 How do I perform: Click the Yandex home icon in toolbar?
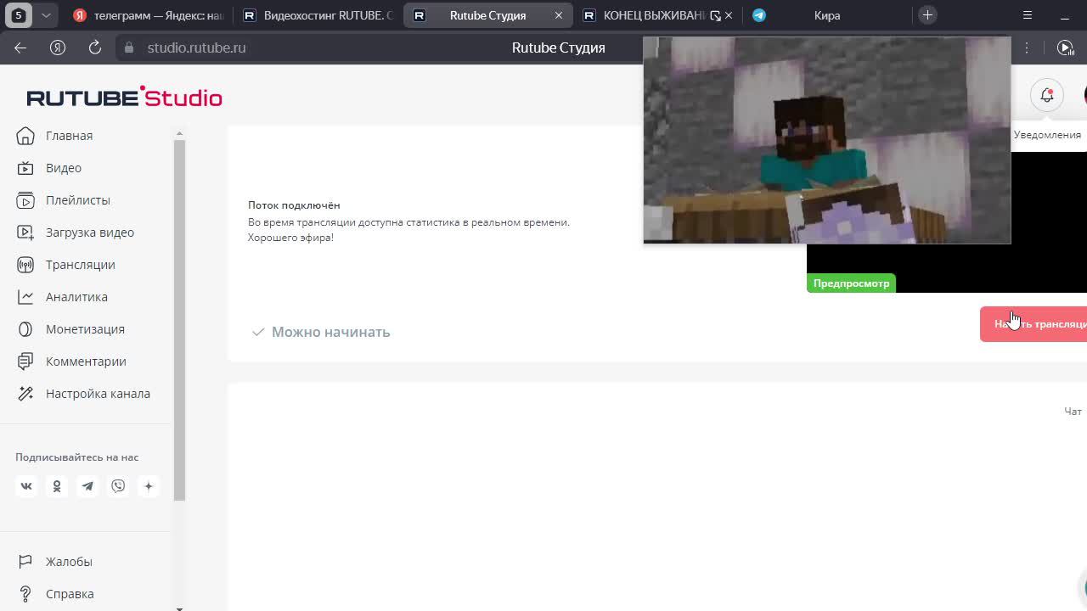[x=58, y=48]
